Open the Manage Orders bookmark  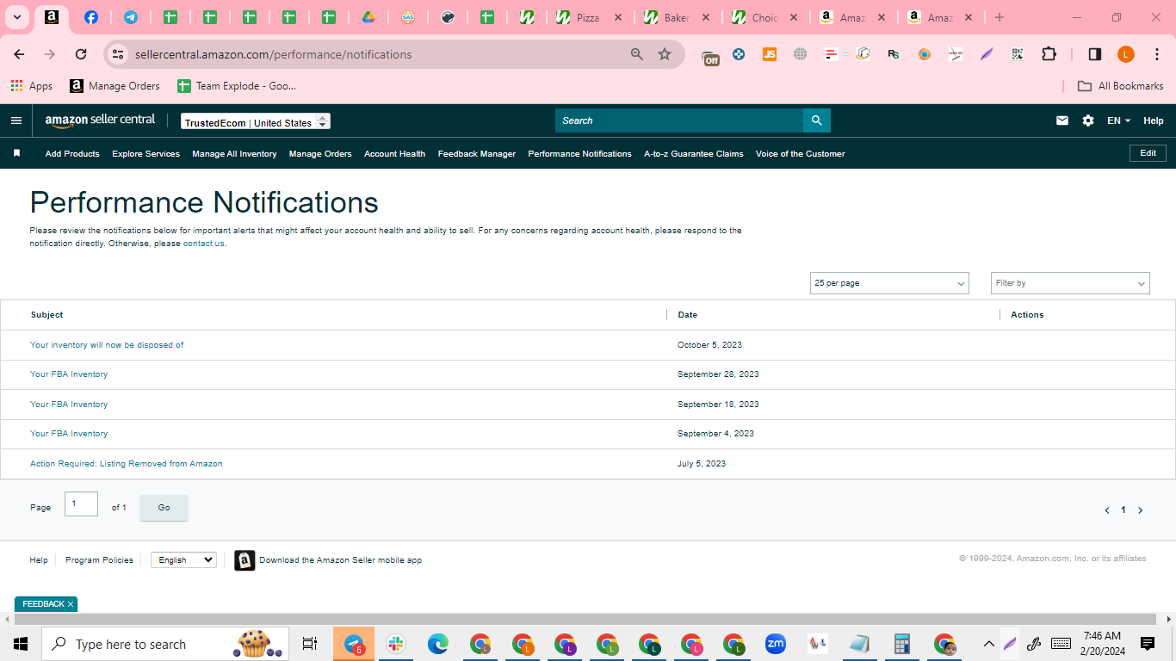coord(115,86)
